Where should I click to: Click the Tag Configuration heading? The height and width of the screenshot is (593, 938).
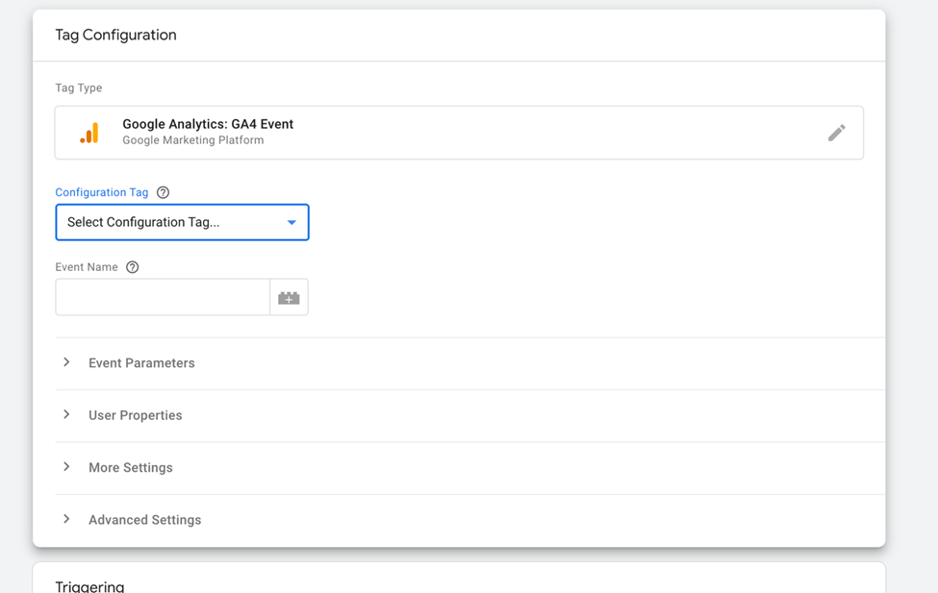(x=116, y=35)
